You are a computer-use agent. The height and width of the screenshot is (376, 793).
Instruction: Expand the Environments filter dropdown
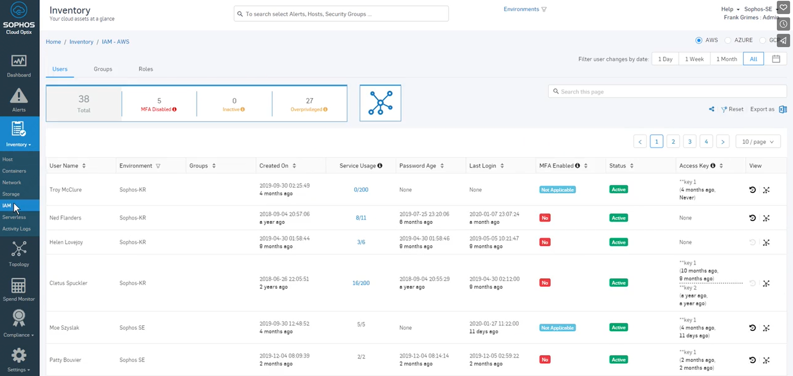[x=525, y=9]
